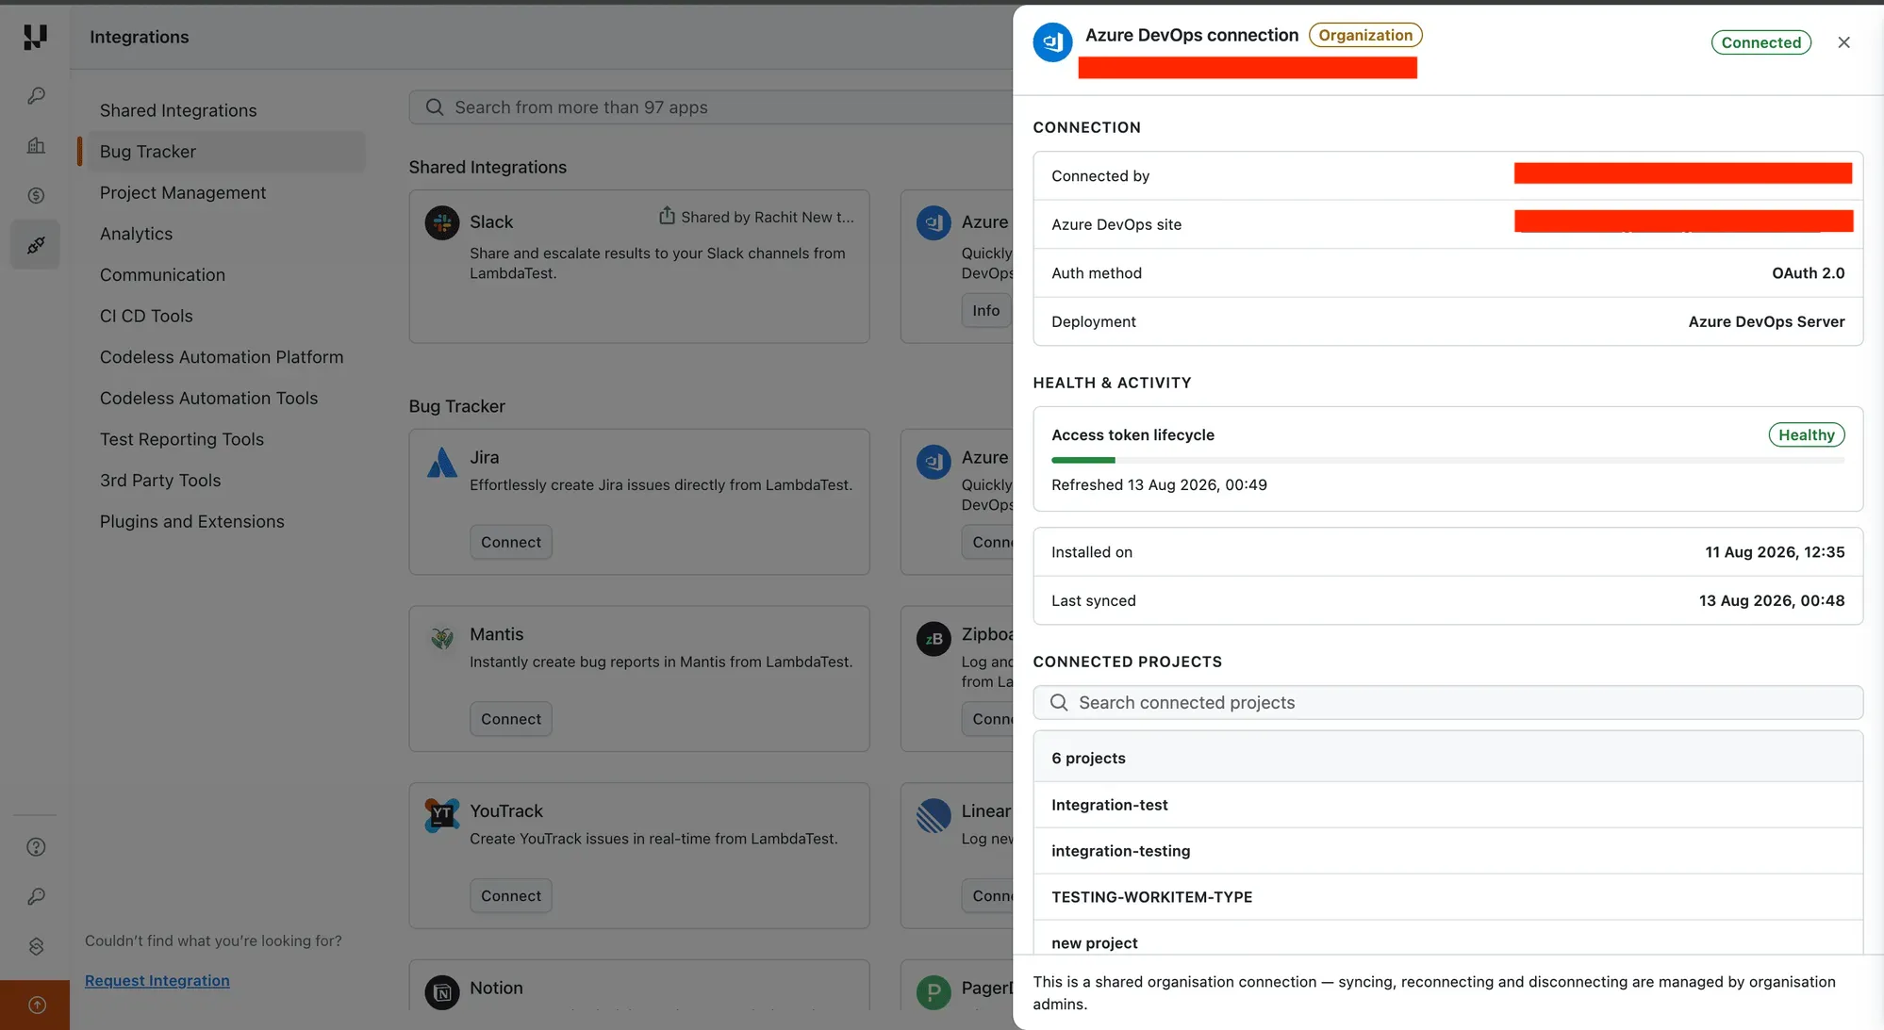Click the share icon on Slack card
1884x1030 pixels.
[667, 216]
